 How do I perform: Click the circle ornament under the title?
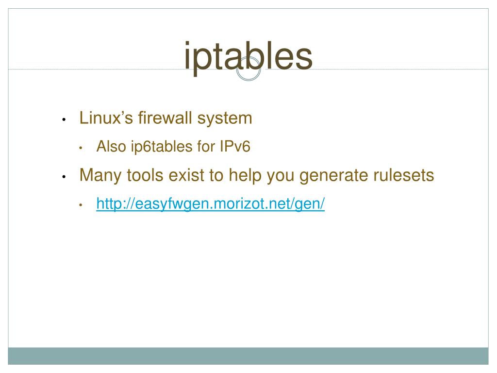pyautogui.click(x=248, y=69)
